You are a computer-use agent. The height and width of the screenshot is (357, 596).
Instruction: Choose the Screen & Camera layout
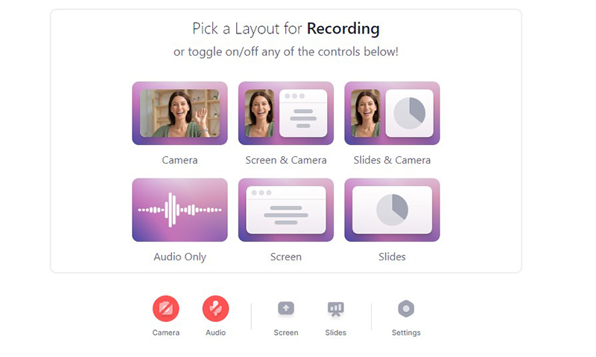pos(286,113)
